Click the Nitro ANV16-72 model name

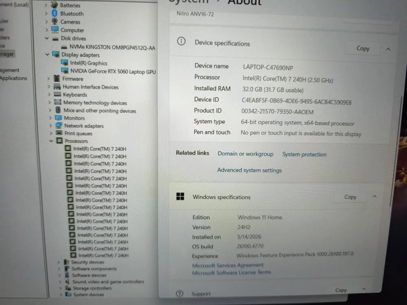coord(195,14)
